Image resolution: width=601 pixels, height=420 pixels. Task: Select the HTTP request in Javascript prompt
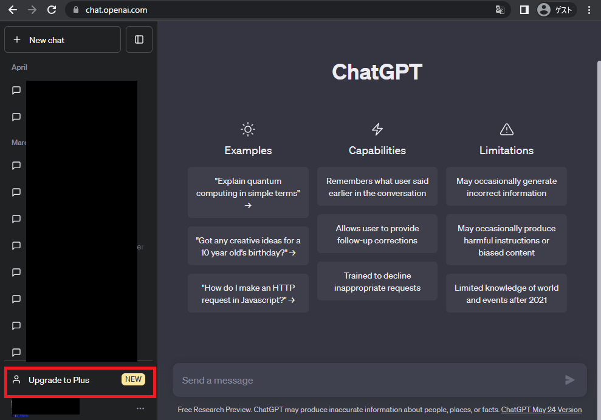[247, 293]
